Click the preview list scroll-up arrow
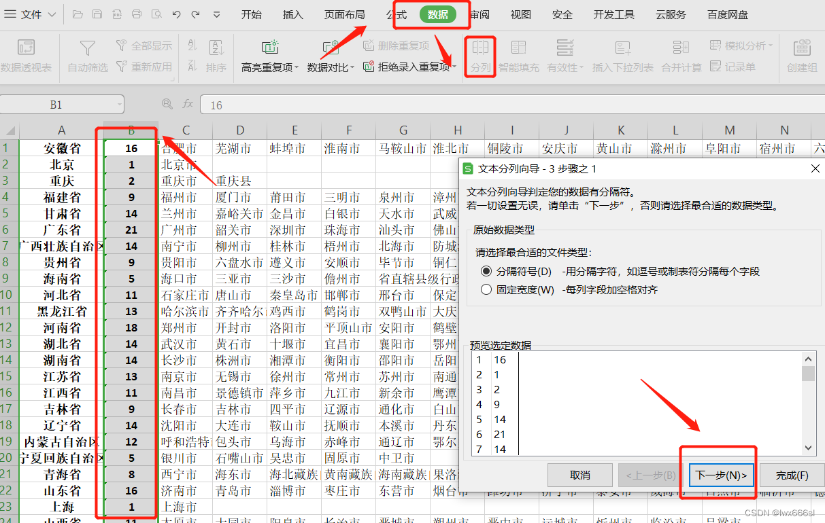This screenshot has width=825, height=523. pos(808,360)
